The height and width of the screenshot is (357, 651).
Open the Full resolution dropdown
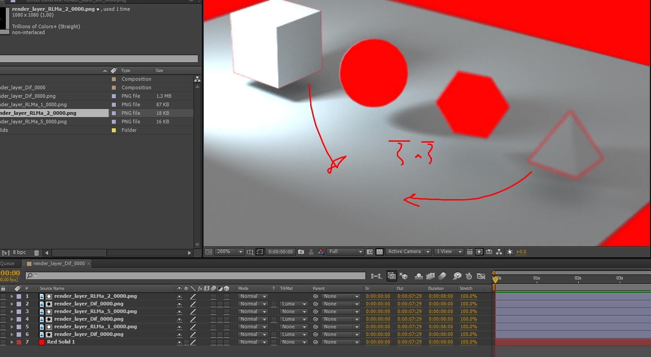pos(345,252)
